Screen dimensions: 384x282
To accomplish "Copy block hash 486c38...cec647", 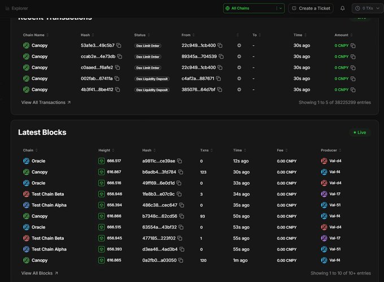I will click(x=182, y=205).
